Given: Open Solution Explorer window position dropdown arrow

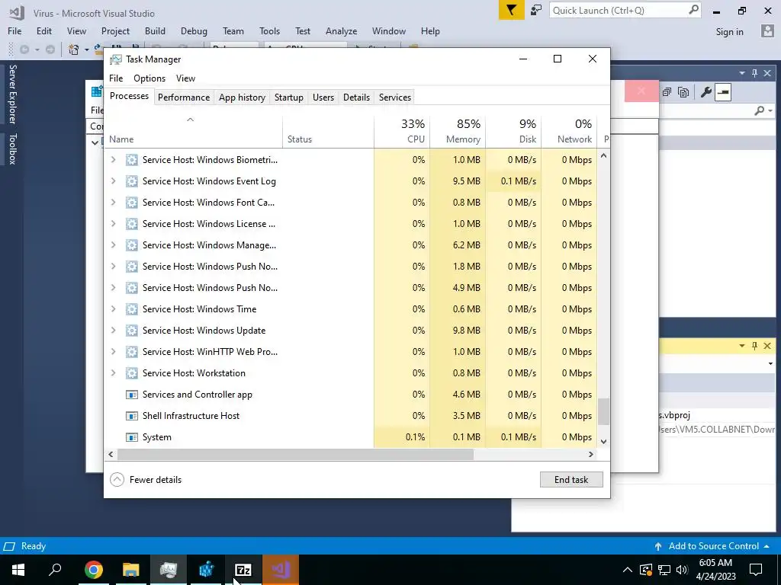Looking at the screenshot, I should (x=742, y=73).
